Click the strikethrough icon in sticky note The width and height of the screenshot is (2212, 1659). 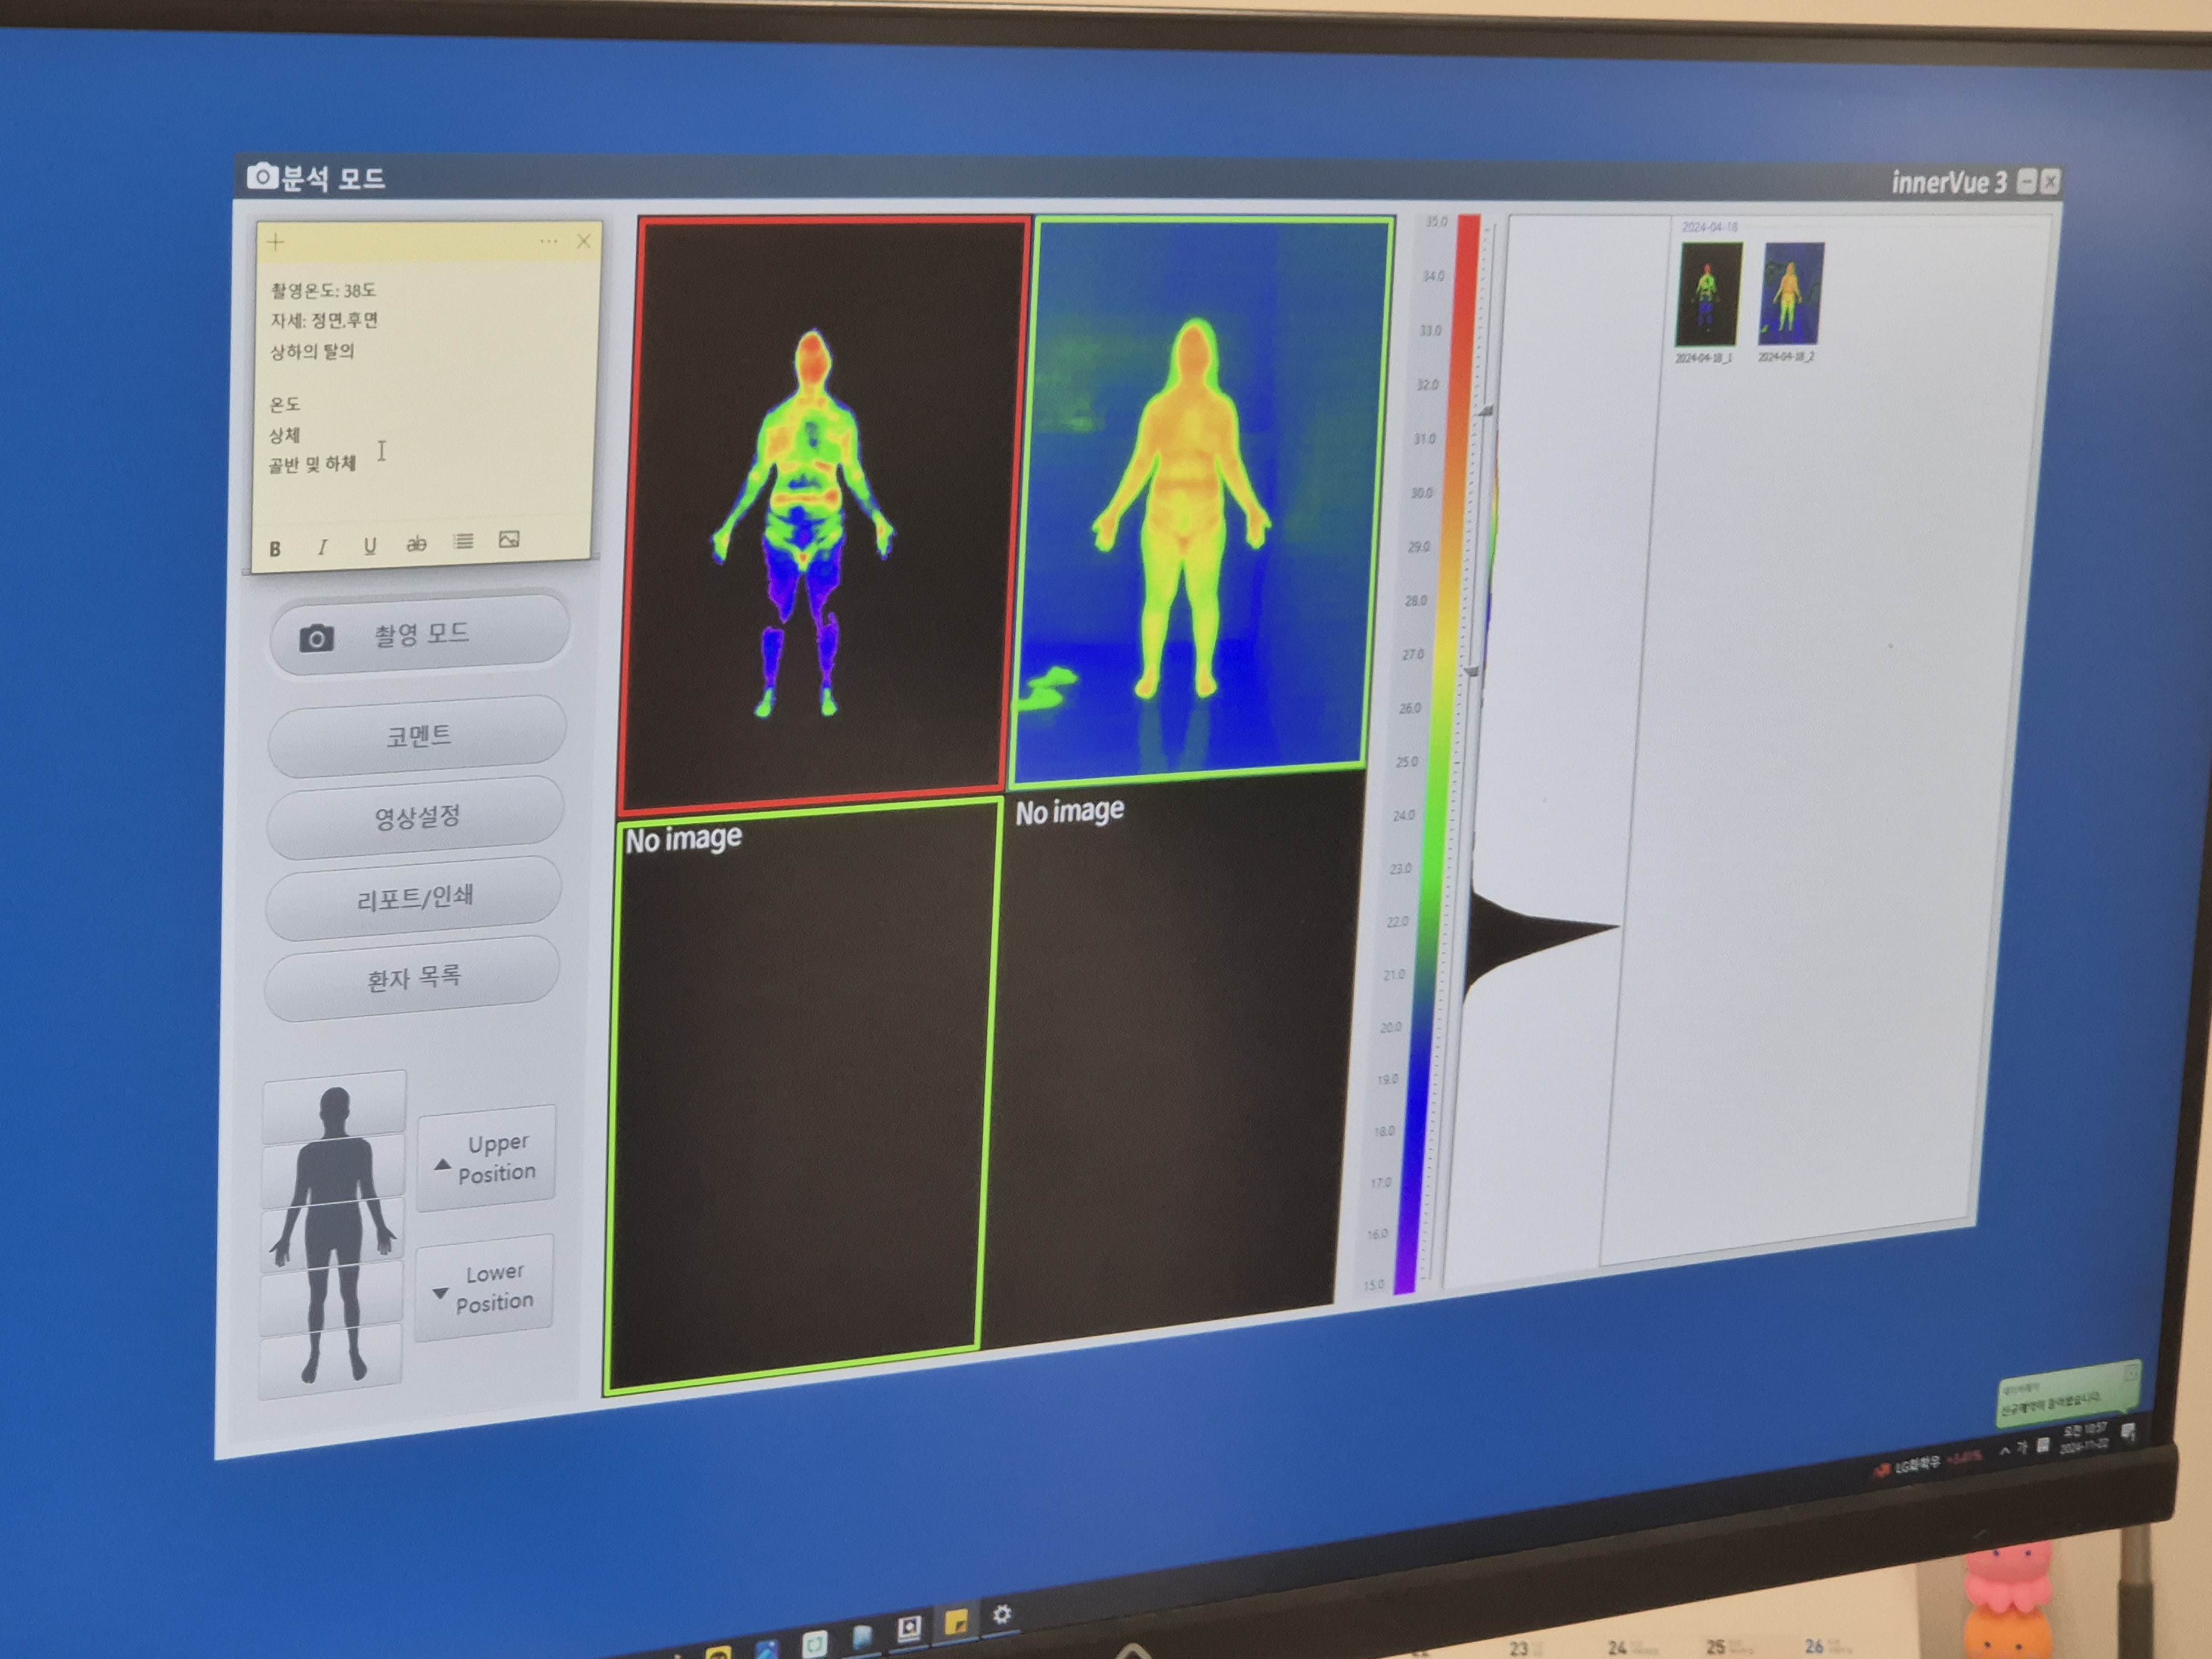416,543
